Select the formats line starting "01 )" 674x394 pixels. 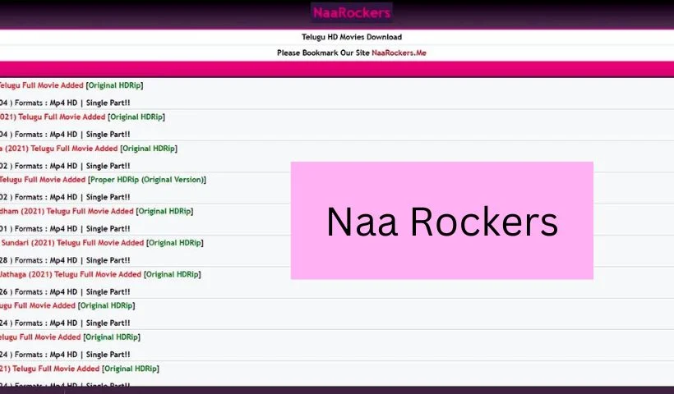[x=65, y=229]
